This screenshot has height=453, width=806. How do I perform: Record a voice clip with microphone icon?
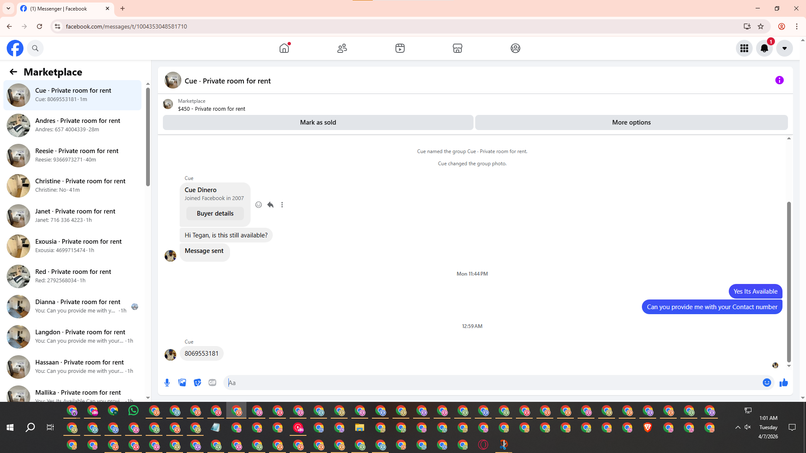pos(167,383)
